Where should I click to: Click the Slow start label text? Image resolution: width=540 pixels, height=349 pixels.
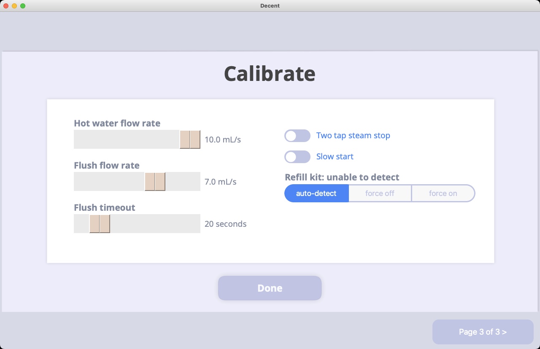[x=335, y=157]
